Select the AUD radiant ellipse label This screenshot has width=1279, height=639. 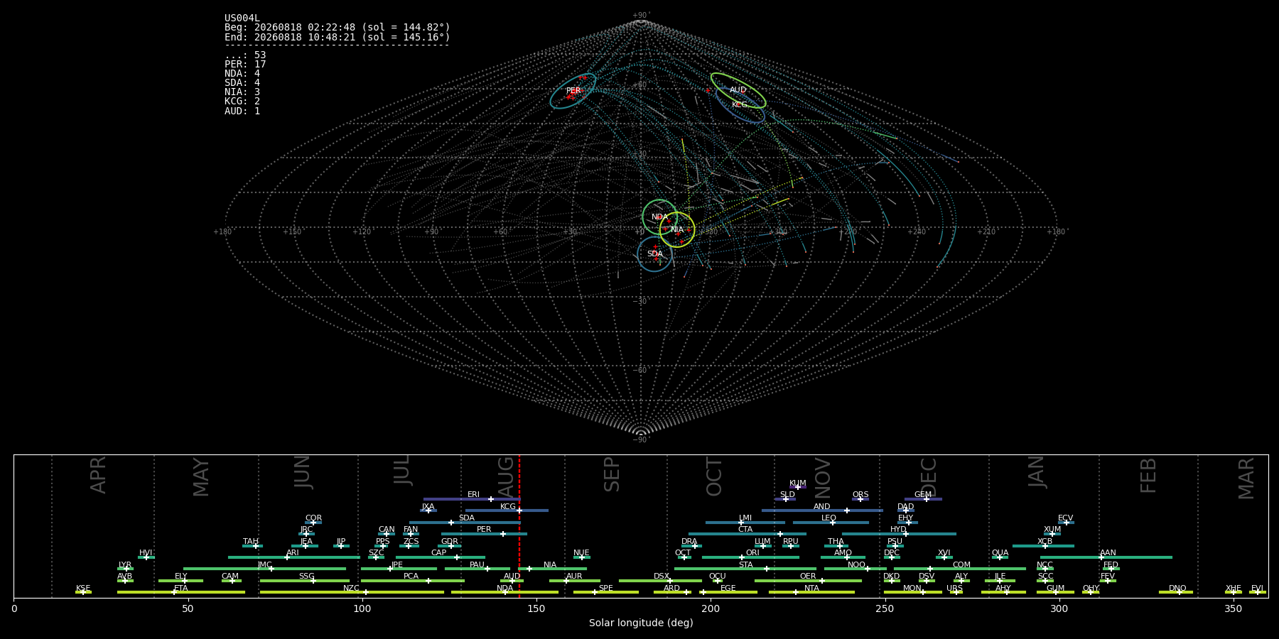(738, 89)
